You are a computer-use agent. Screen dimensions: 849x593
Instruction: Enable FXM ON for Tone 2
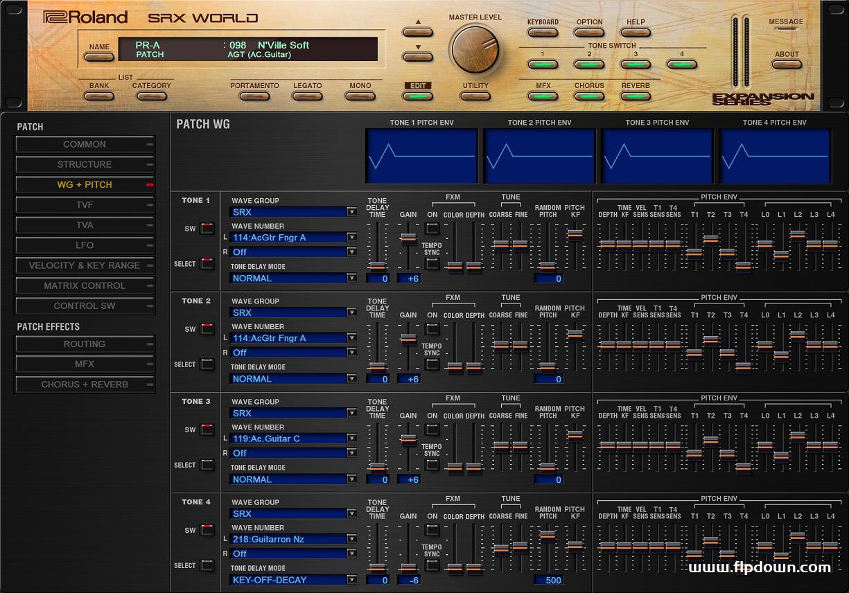click(x=432, y=330)
